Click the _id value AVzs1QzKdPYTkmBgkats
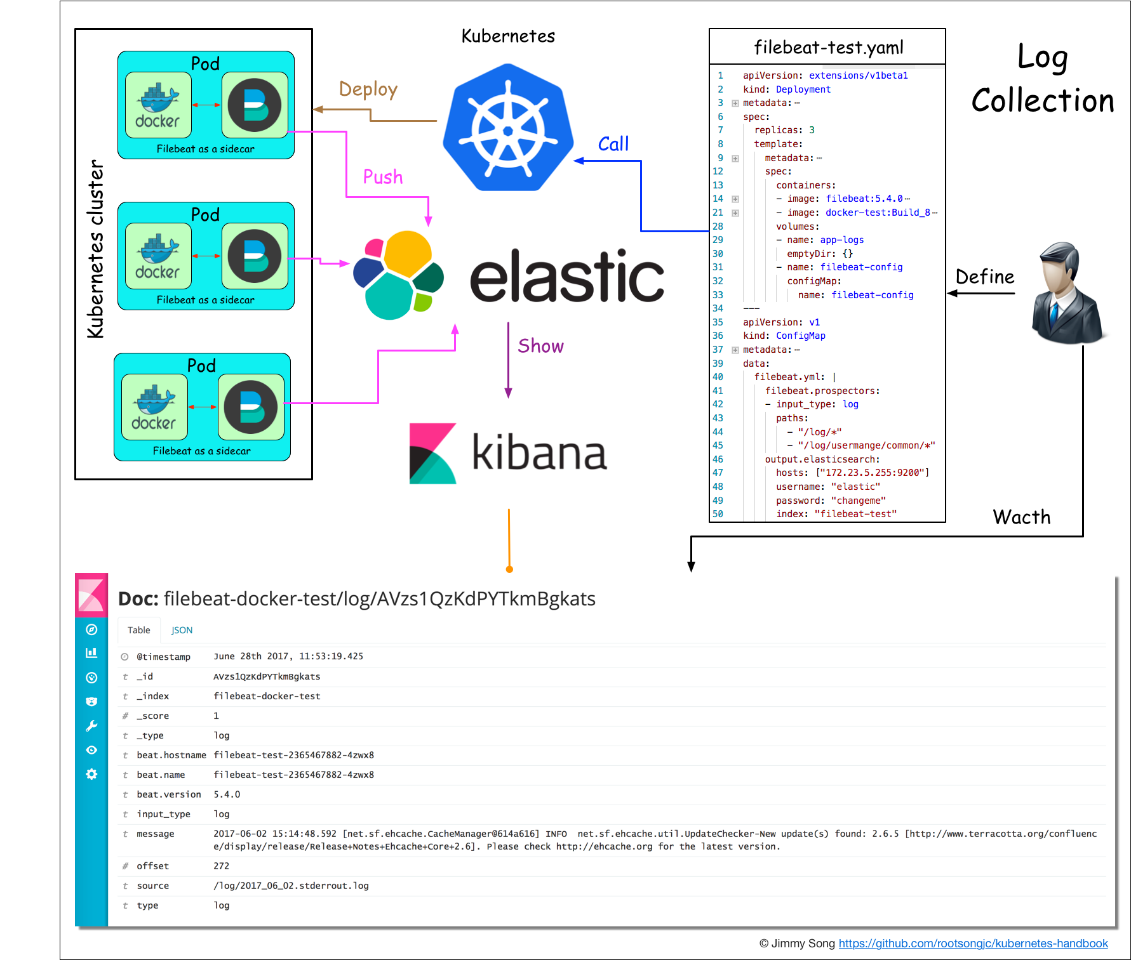 tap(267, 676)
